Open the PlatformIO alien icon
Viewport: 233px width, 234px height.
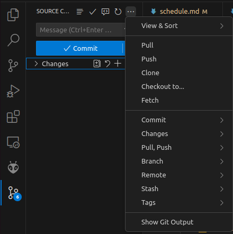(13, 167)
